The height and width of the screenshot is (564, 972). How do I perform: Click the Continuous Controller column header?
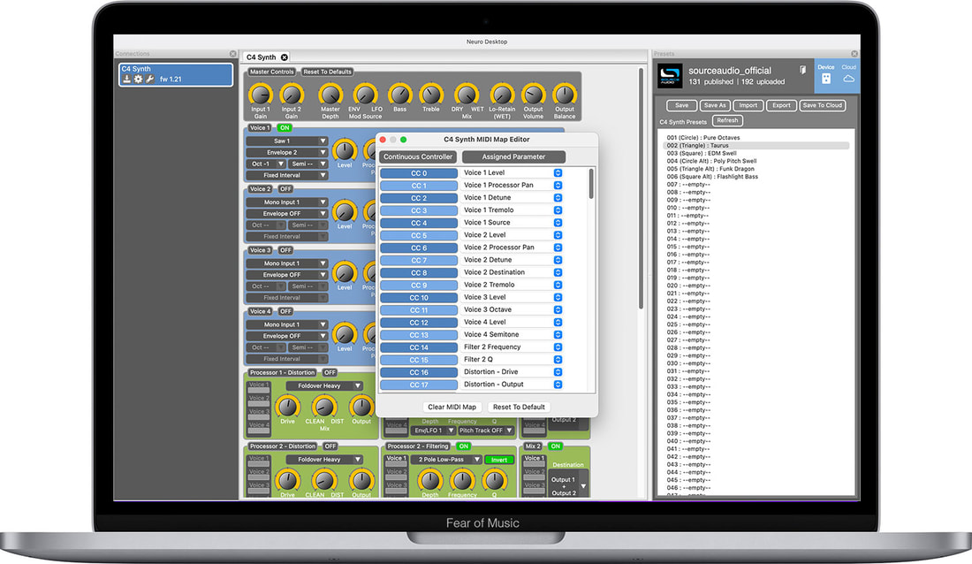pyautogui.click(x=418, y=156)
